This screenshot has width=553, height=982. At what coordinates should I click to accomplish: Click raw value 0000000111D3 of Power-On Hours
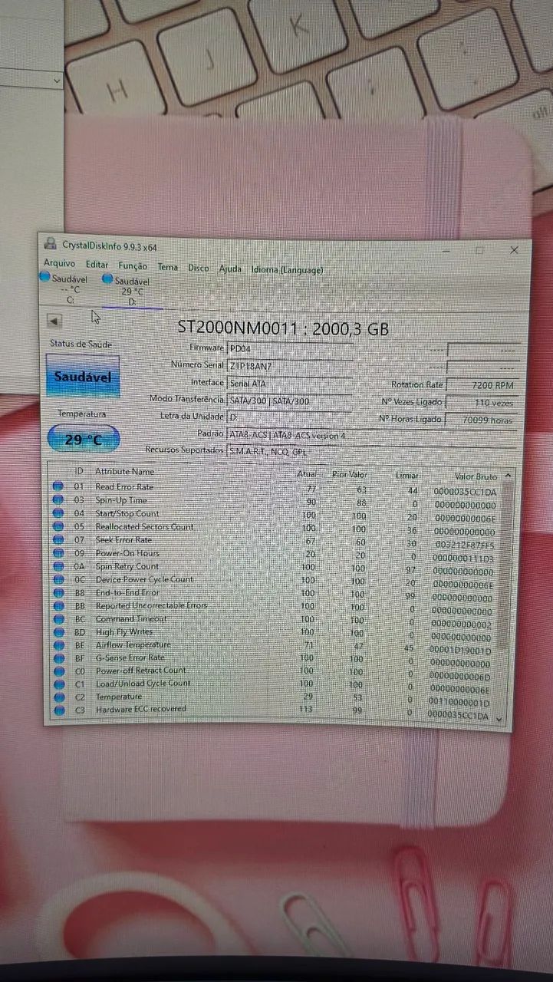point(464,559)
